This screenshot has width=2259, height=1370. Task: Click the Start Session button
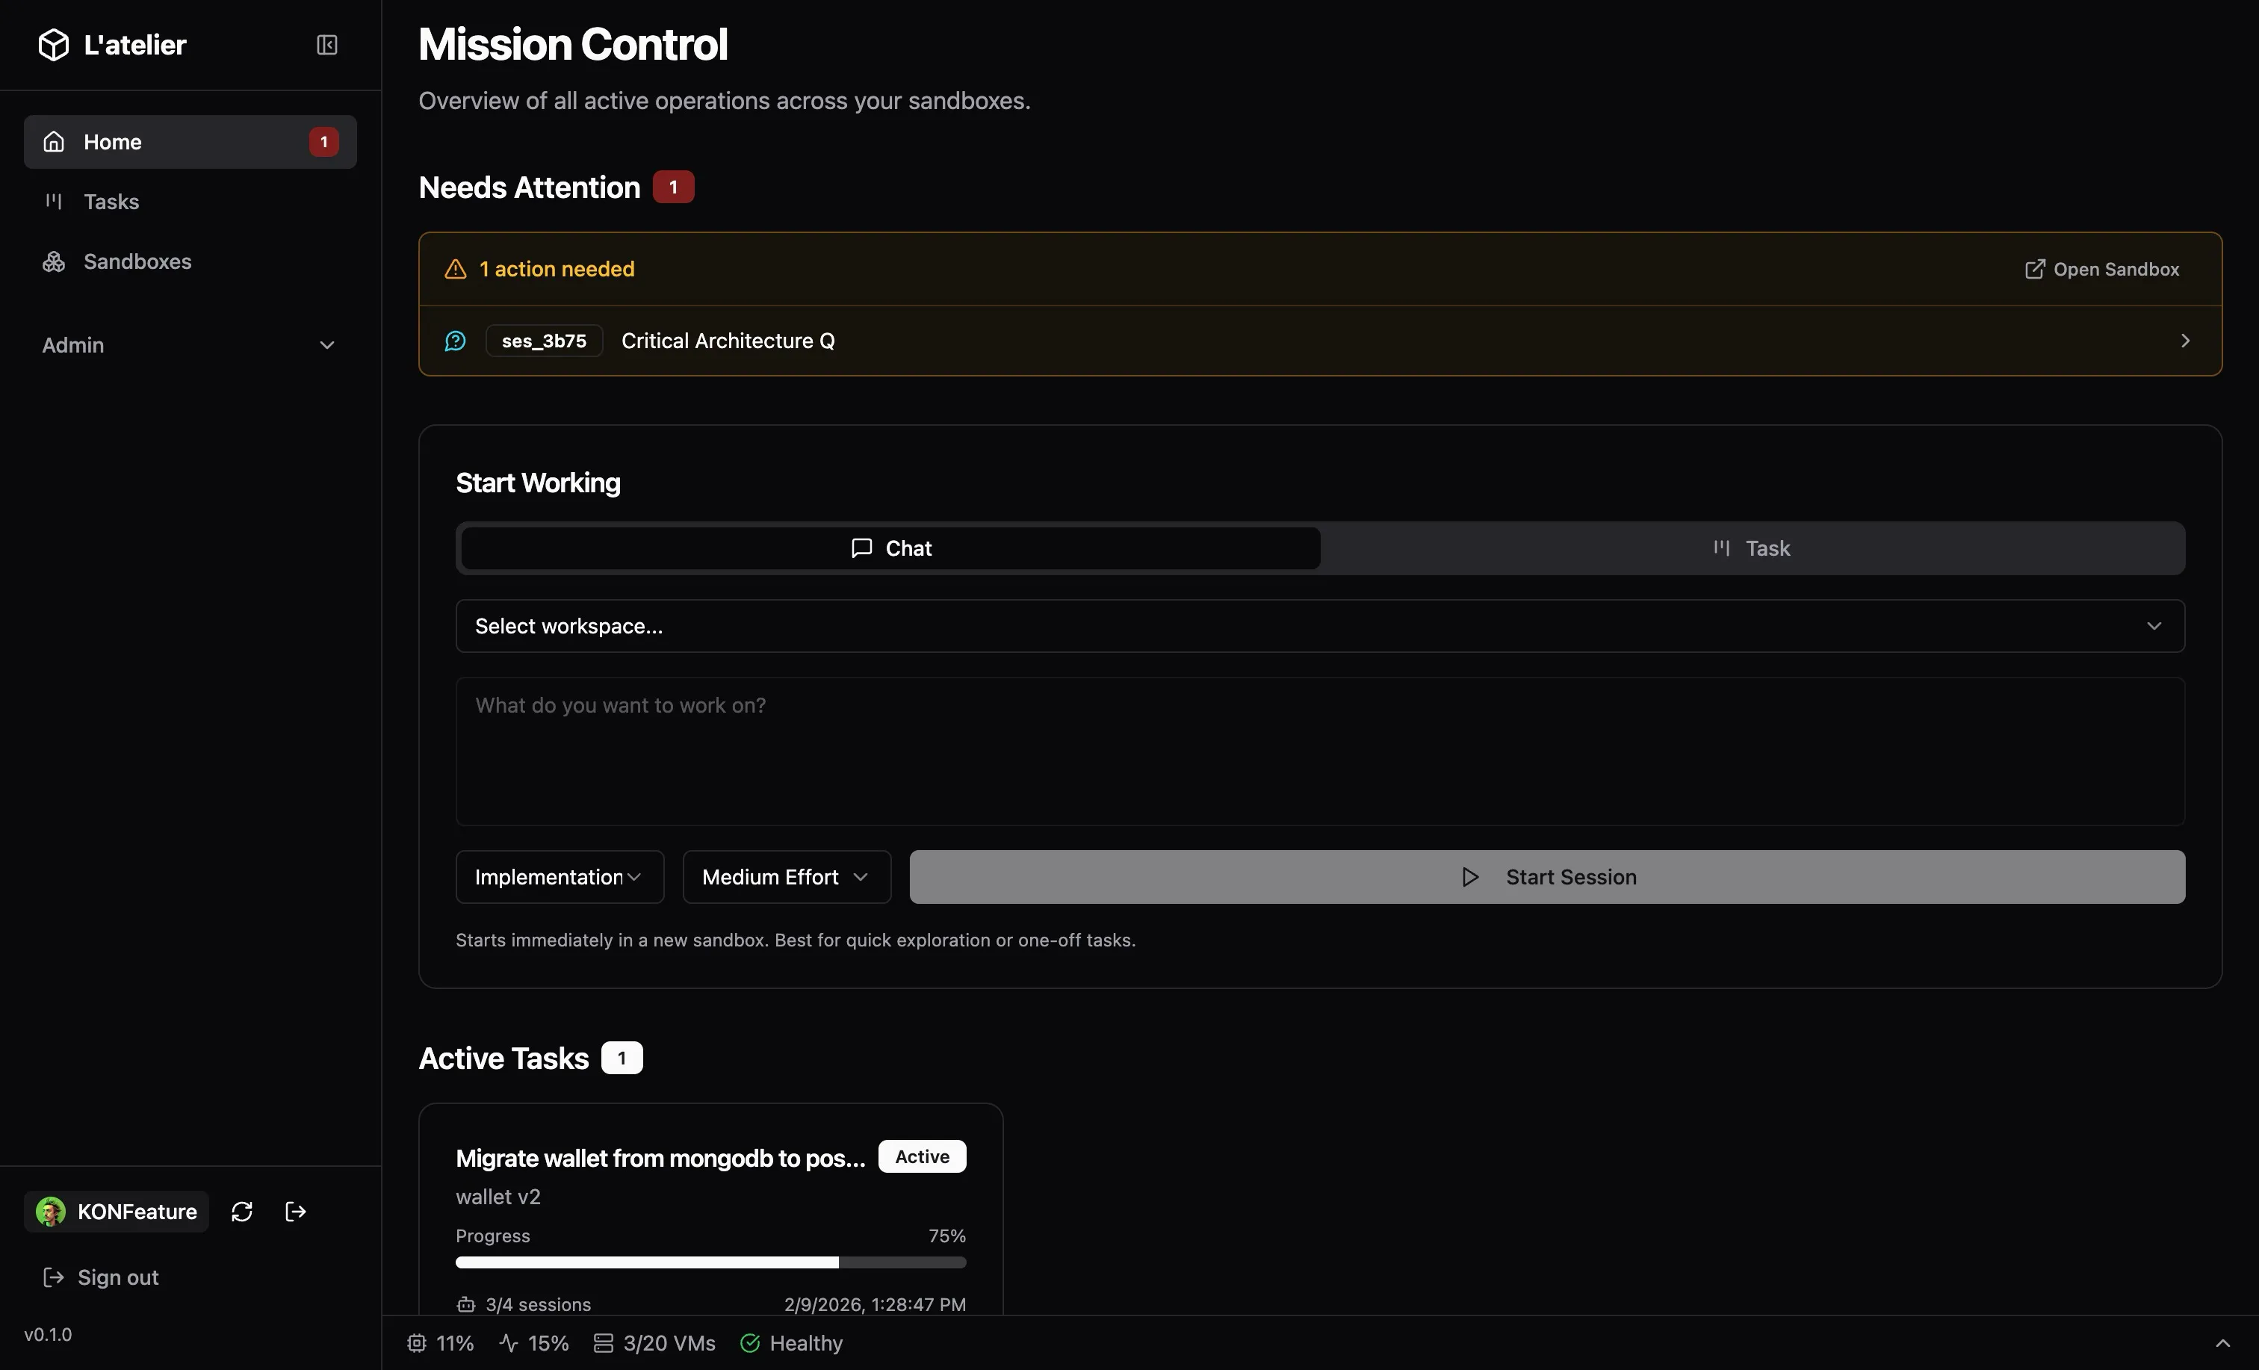[1546, 877]
